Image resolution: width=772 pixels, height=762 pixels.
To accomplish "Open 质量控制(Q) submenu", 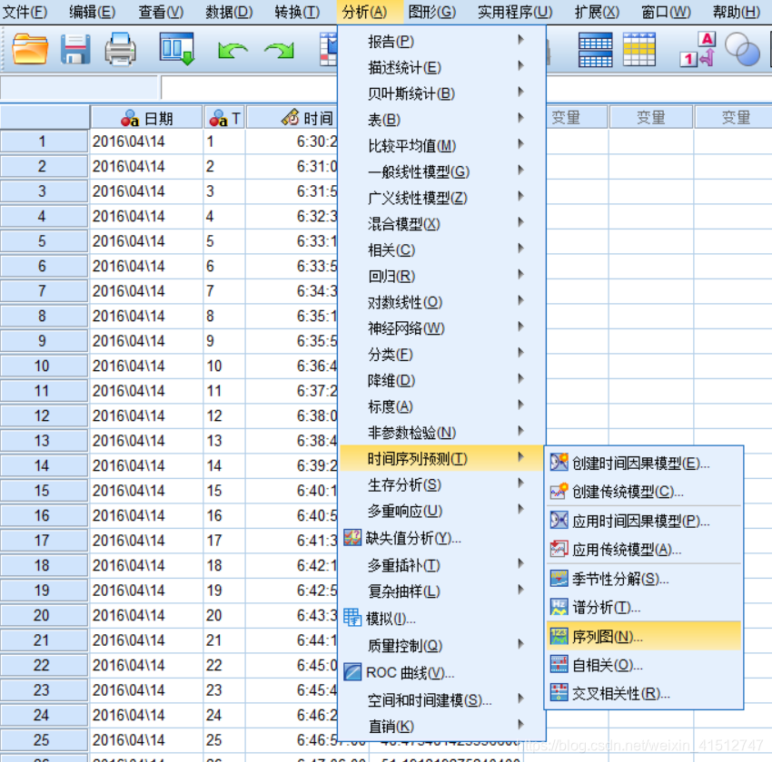I will click(442, 645).
